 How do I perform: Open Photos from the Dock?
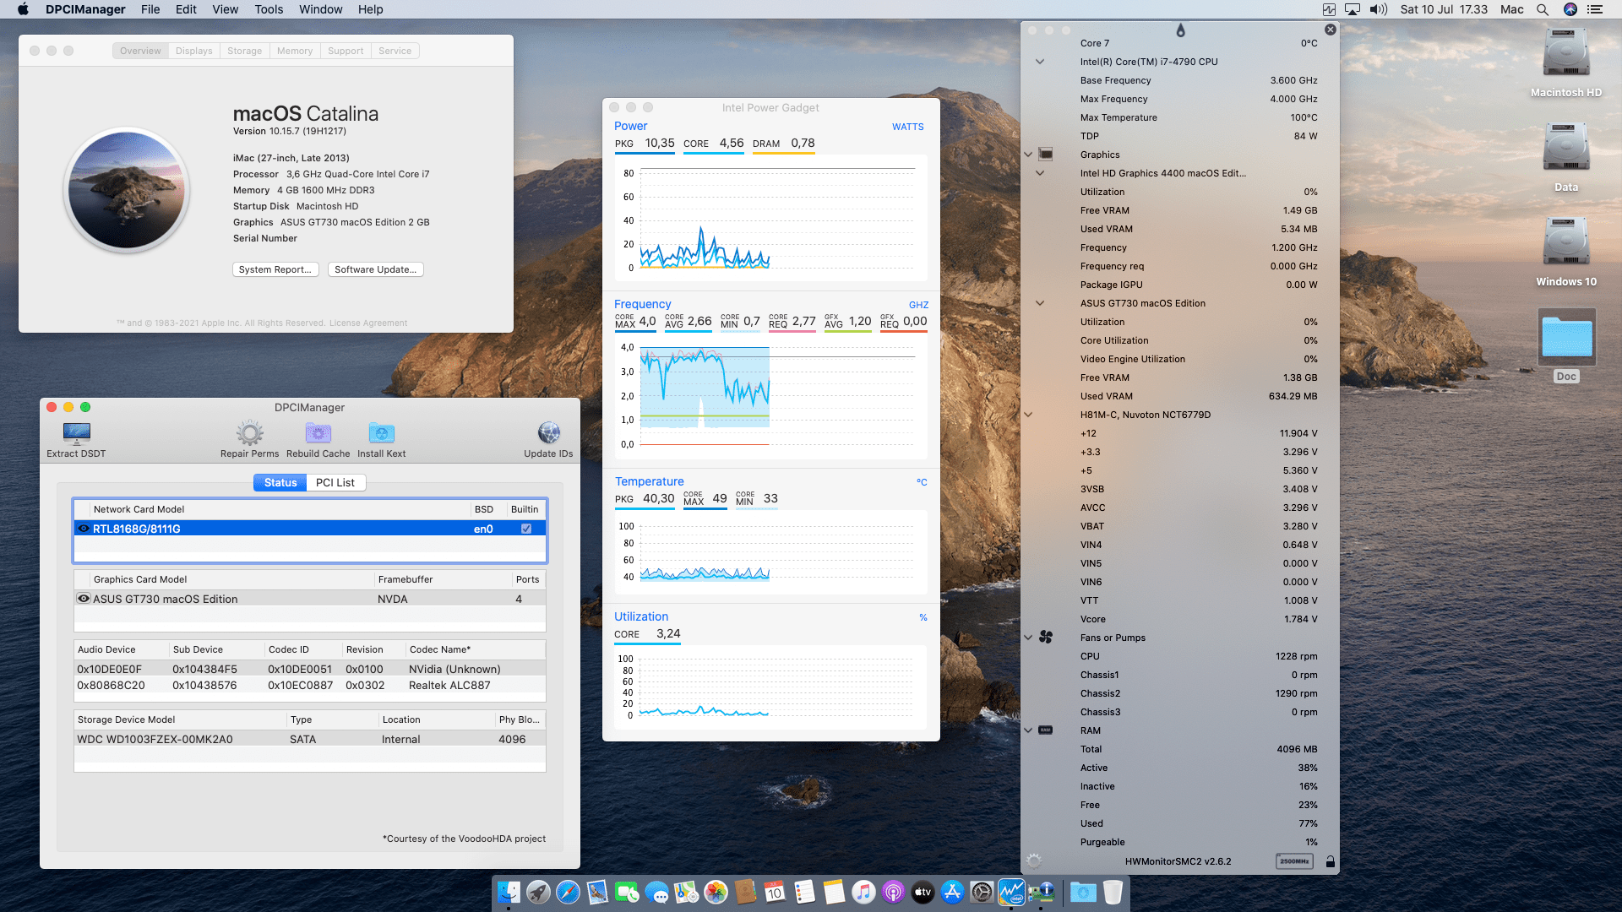(x=716, y=892)
